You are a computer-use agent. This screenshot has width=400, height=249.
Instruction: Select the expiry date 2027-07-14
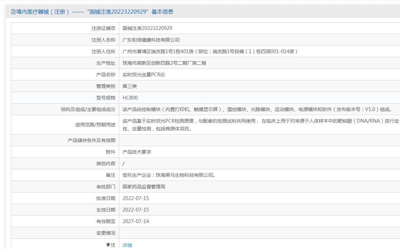pos(136,221)
